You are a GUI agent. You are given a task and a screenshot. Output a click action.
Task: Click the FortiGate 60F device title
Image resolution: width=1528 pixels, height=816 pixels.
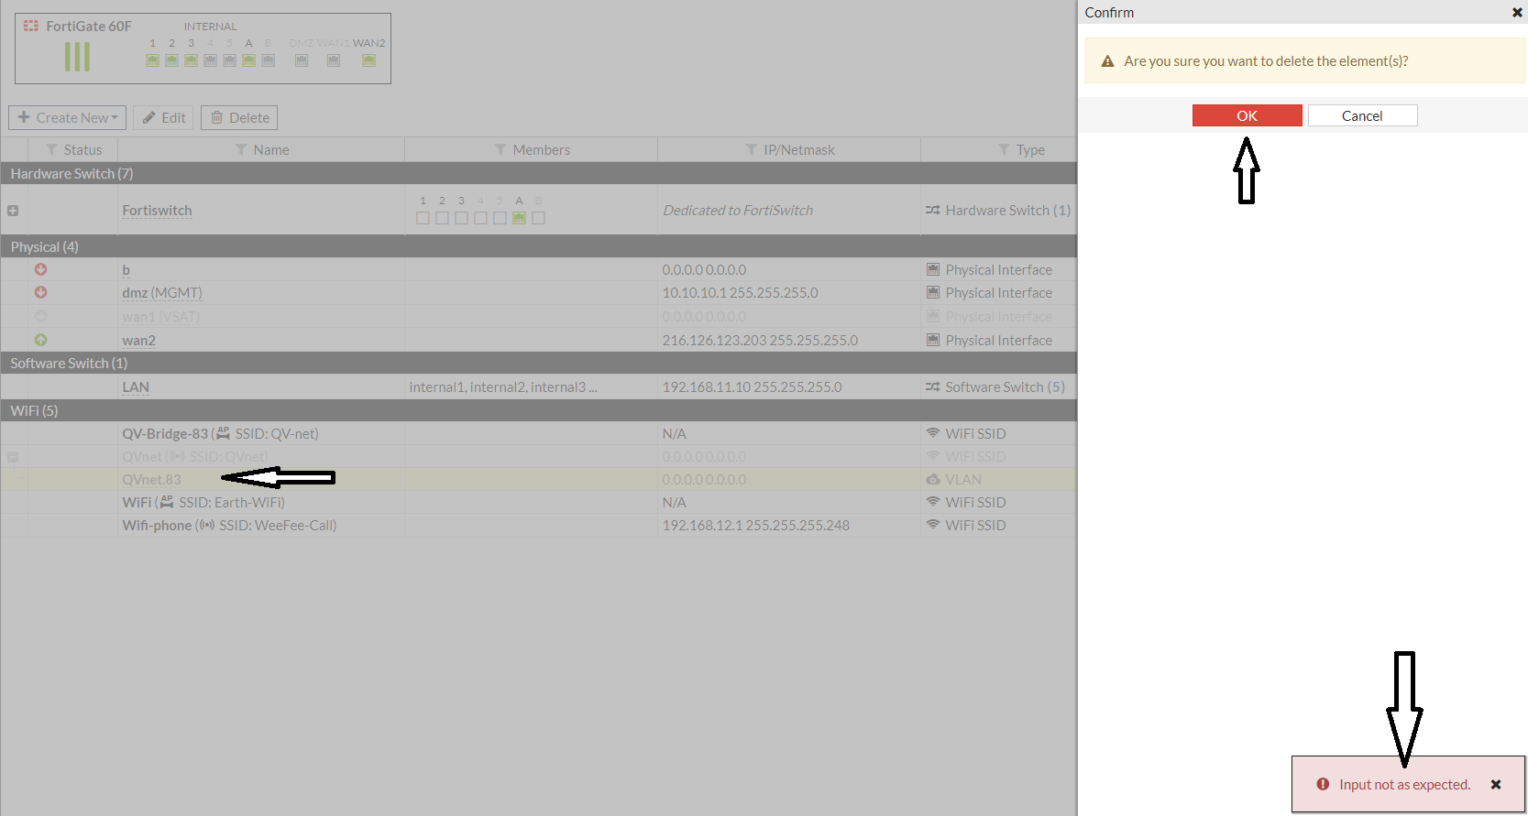click(89, 27)
